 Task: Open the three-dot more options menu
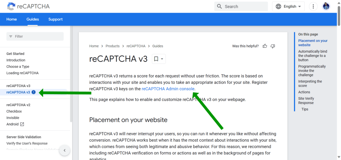click(313, 6)
